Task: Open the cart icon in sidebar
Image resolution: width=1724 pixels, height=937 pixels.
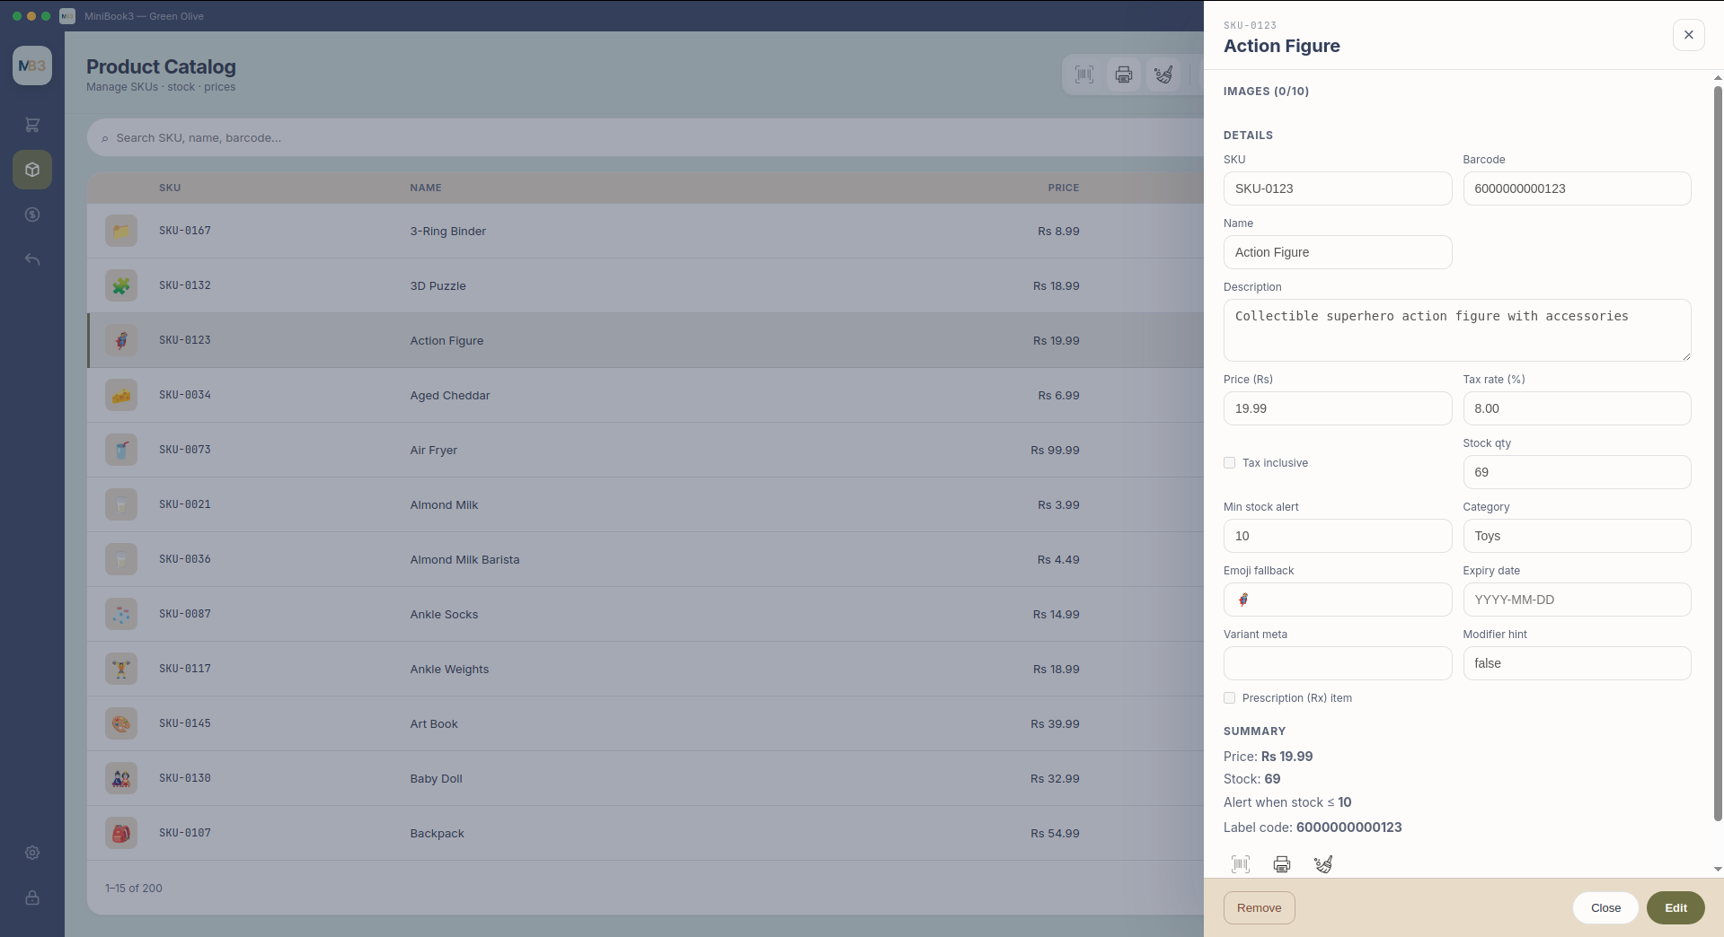Action: tap(32, 125)
